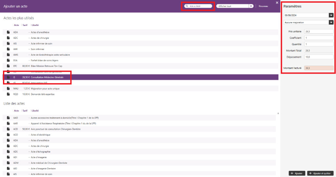The width and height of the screenshot is (336, 177).
Task: Click the file icon for MAU Majoration row
Action: (x=8, y=89)
